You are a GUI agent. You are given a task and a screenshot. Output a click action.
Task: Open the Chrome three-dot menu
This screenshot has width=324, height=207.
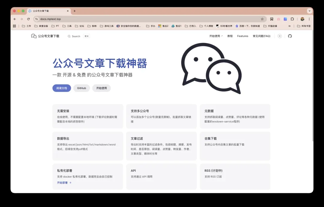click(309, 19)
